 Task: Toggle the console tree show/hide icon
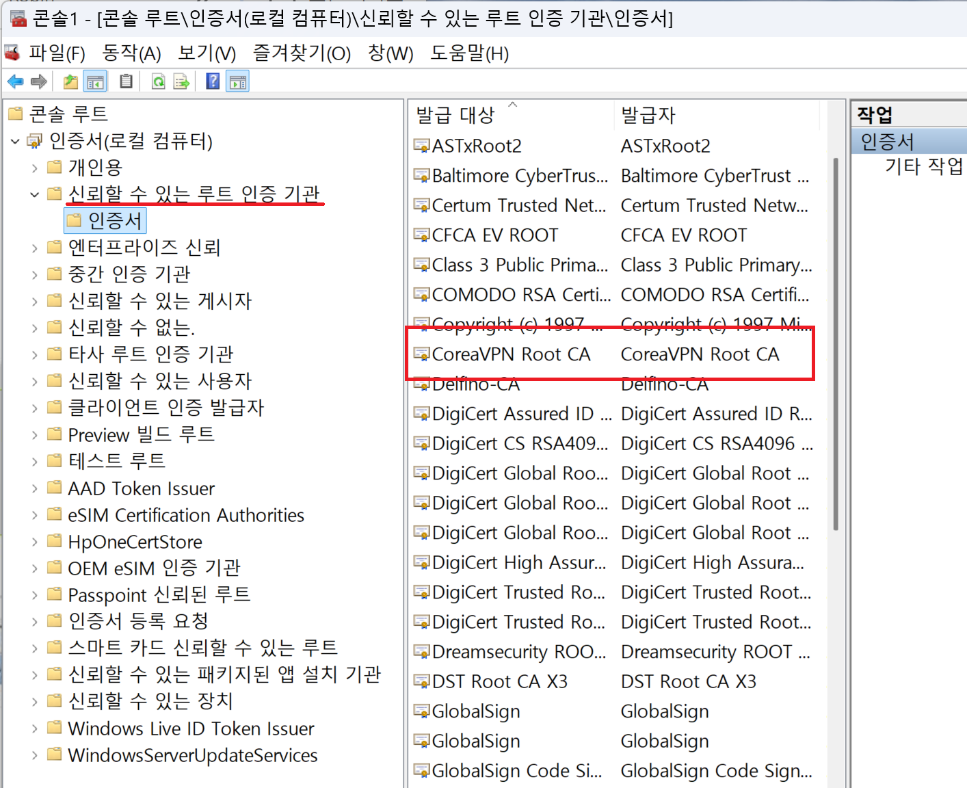pyautogui.click(x=95, y=82)
